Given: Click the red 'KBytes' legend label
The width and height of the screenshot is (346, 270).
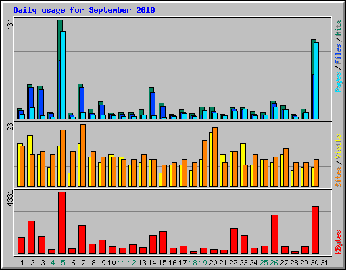Looking at the screenshot, I should (339, 242).
